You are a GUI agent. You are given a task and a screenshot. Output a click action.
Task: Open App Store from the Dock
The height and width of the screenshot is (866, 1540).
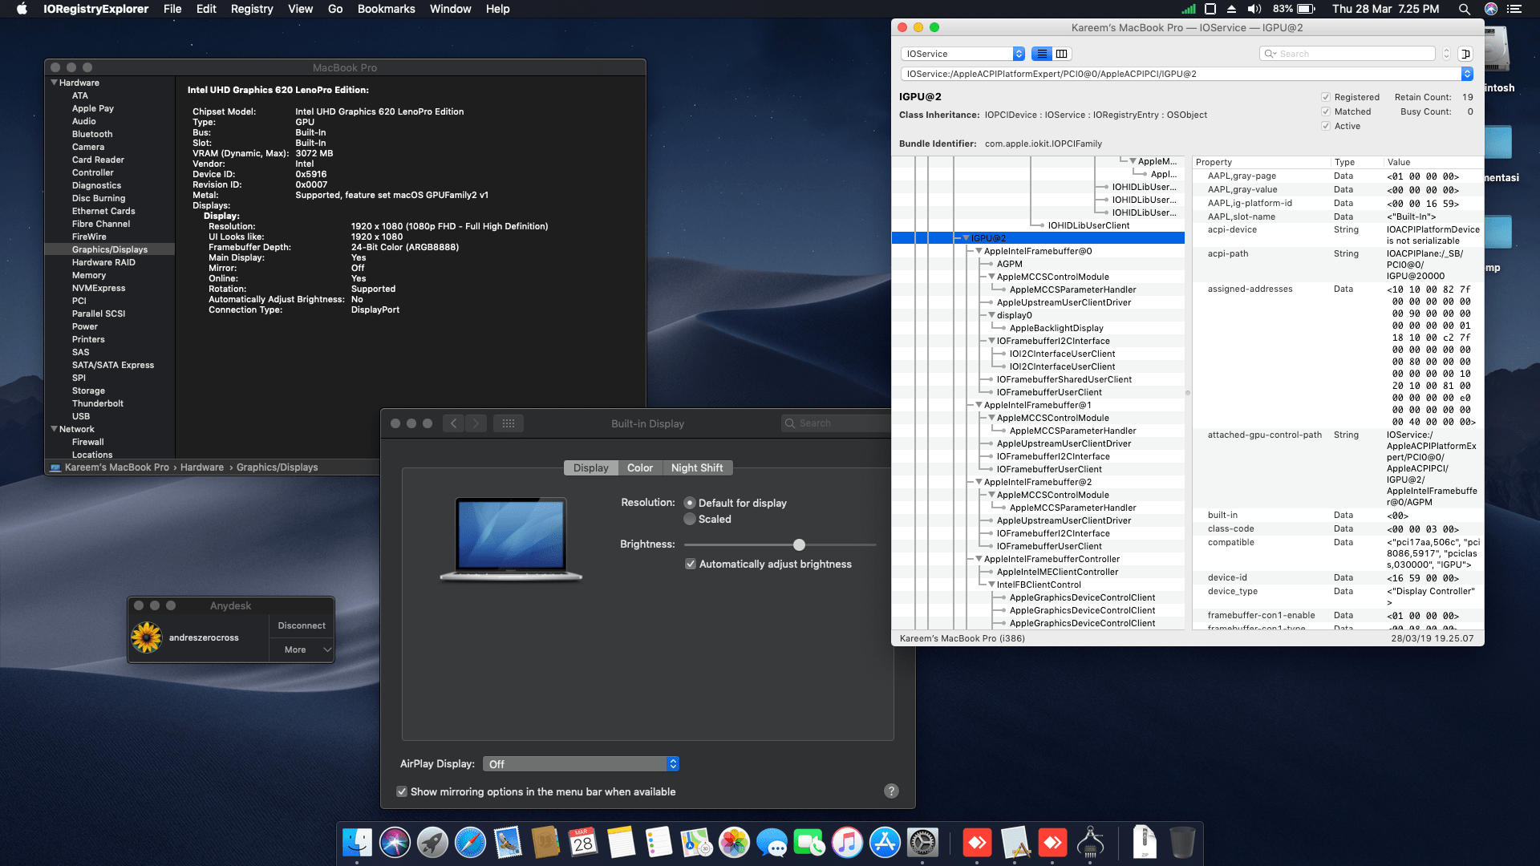click(x=885, y=843)
